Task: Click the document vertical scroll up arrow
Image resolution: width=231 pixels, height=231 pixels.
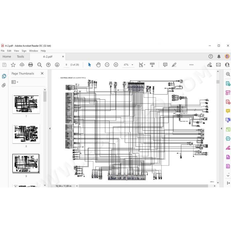Action: coord(218,72)
